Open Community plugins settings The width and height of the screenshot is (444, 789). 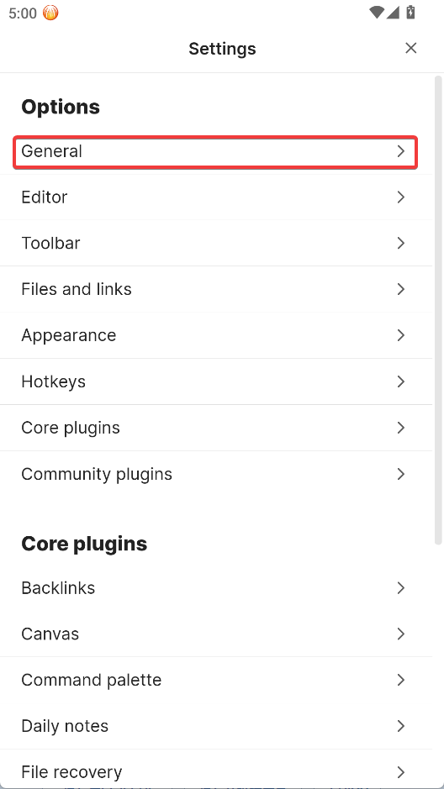[x=216, y=475]
